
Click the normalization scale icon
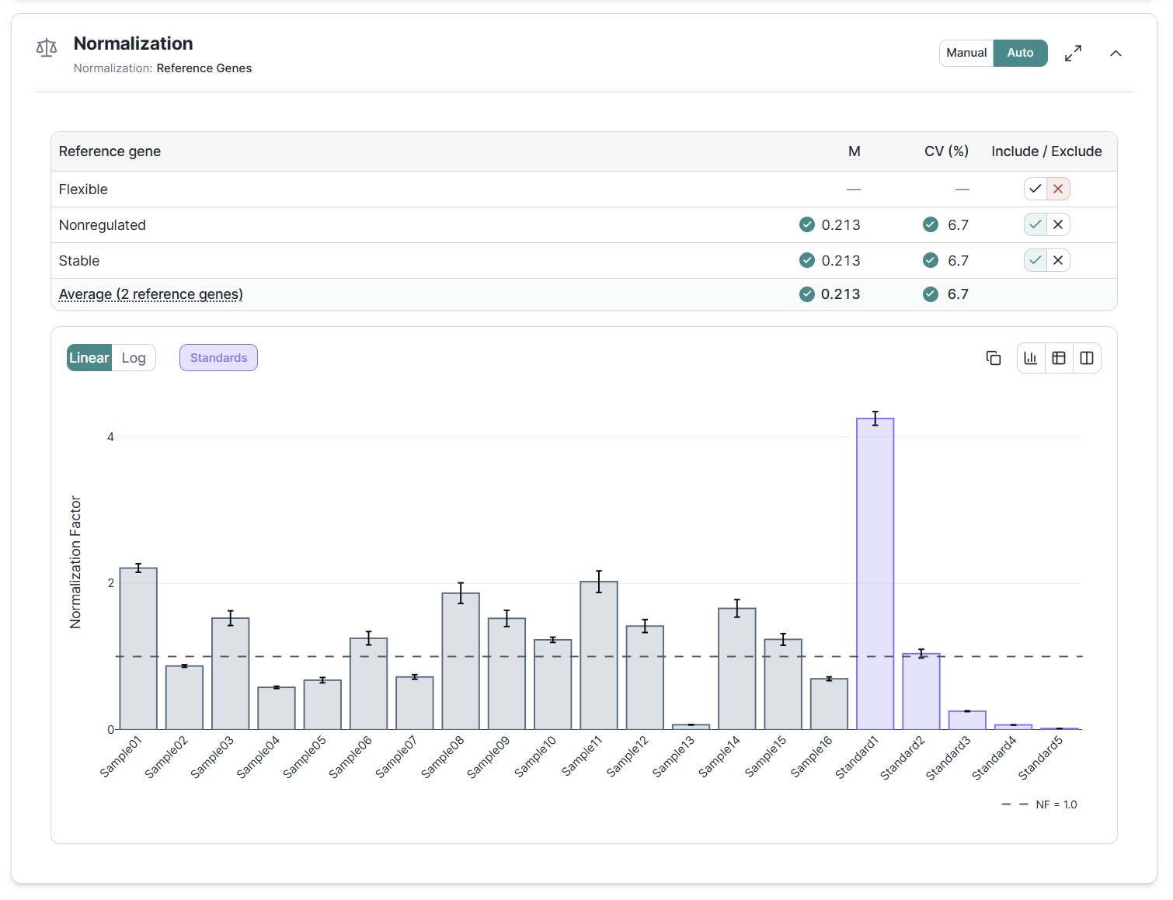tap(47, 47)
